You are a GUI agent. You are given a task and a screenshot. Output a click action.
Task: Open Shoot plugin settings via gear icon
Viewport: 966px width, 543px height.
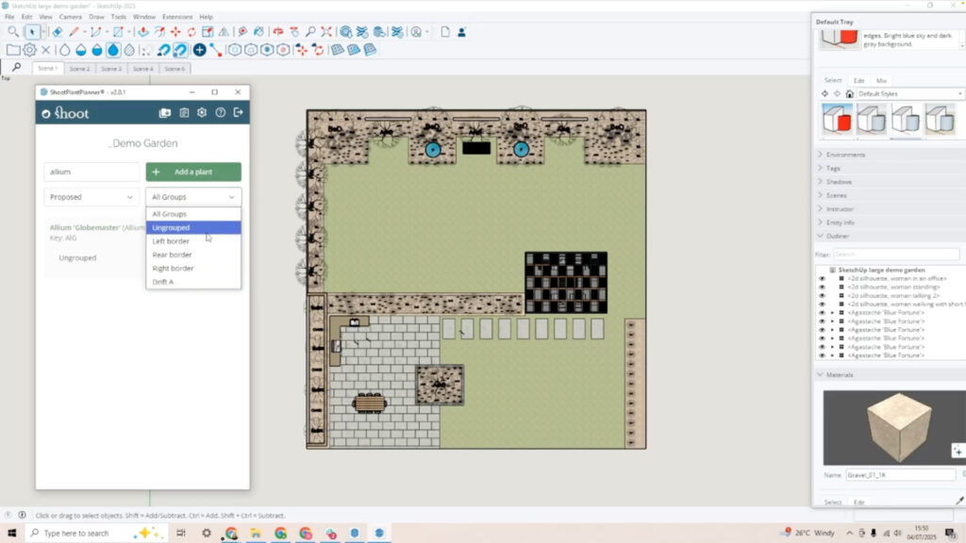pos(202,112)
